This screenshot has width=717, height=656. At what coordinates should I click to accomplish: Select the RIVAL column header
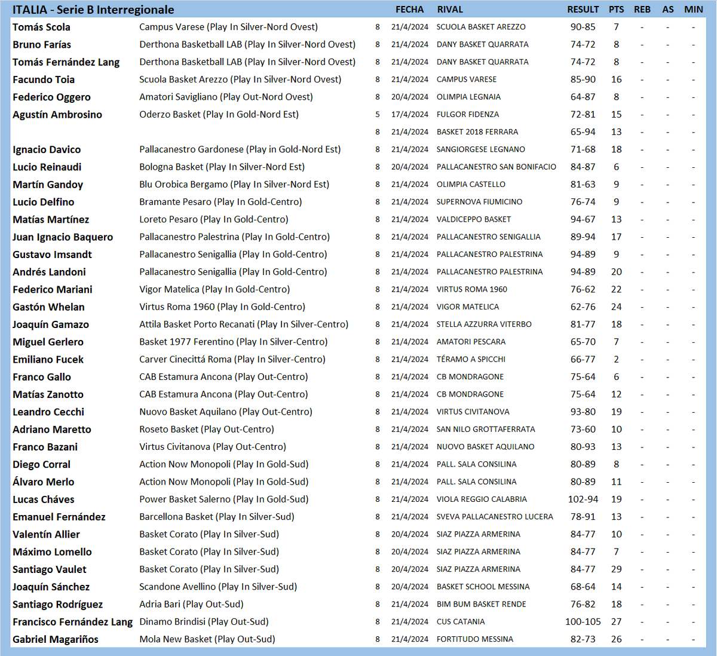coord(450,10)
